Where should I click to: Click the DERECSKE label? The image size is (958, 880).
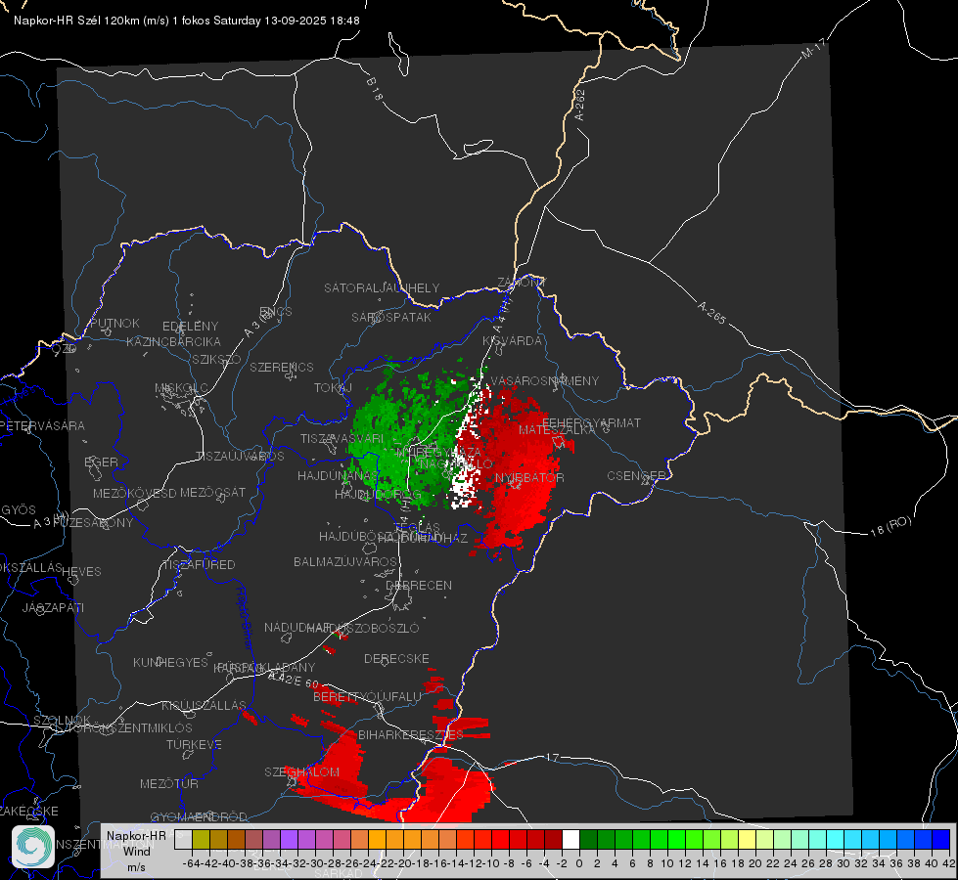(396, 658)
